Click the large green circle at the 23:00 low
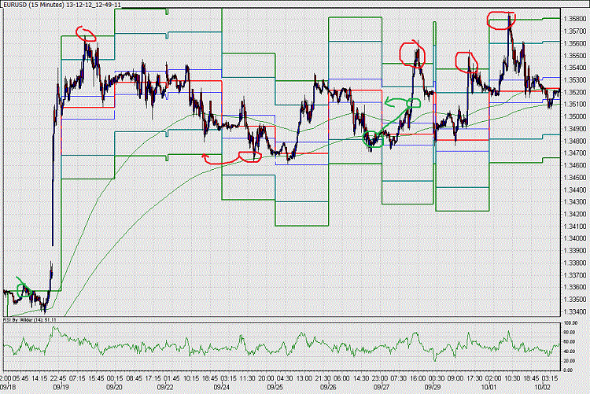 tap(373, 139)
